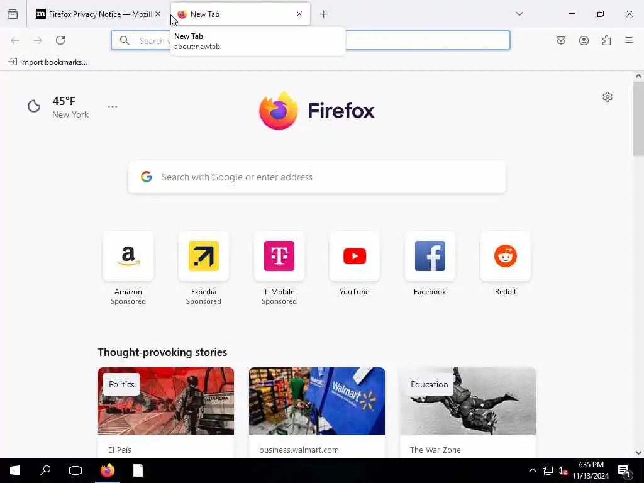The image size is (644, 483).
Task: Expand the list all tabs chevron
Action: click(x=519, y=14)
